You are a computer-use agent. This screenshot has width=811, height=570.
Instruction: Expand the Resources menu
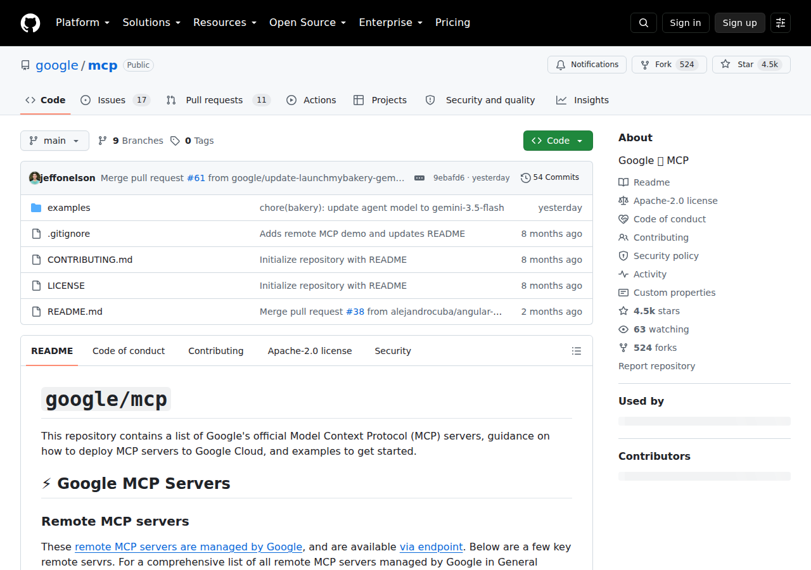[x=225, y=23]
